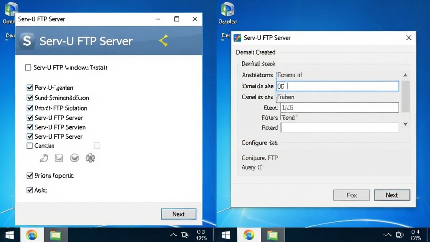The width and height of the screenshot is (430, 242).
Task: Click Next in the Domain Created dialog
Action: click(392, 195)
